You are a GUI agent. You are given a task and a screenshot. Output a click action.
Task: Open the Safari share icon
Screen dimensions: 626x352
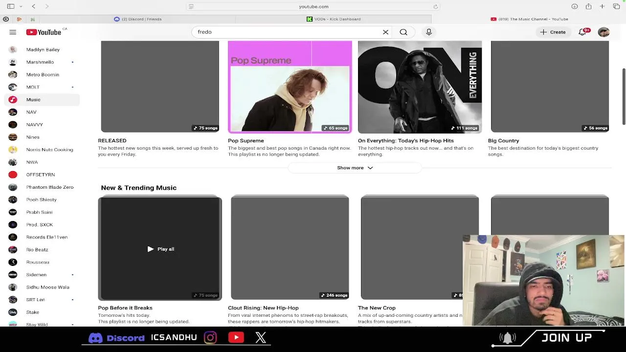pos(588,6)
